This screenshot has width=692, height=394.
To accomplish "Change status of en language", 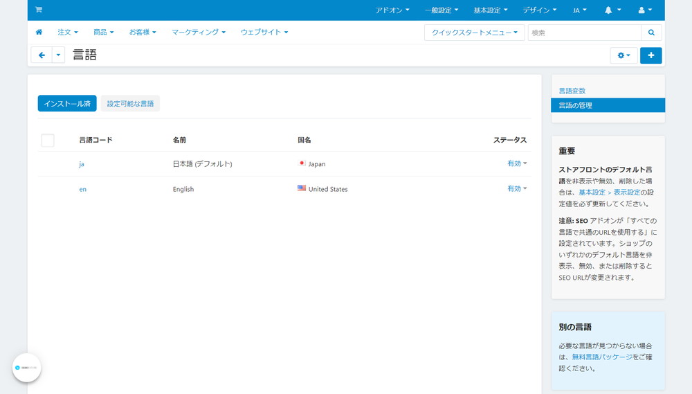I will click(517, 188).
